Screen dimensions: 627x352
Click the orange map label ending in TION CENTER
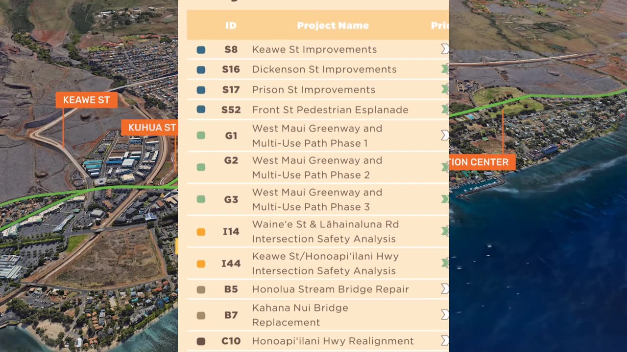coord(482,162)
